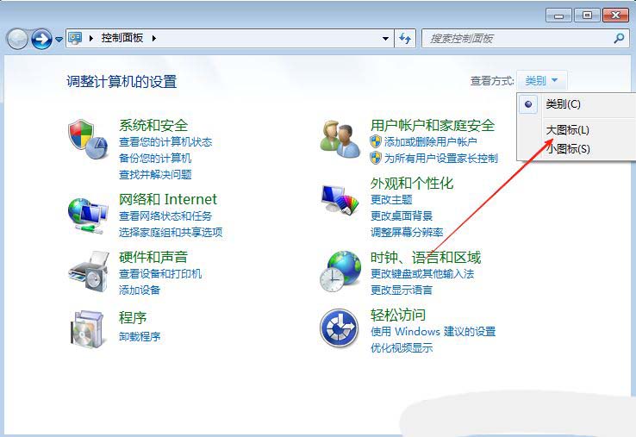This screenshot has width=636, height=437.
Task: Expand the recent pages arrow beside forward button
Action: (x=59, y=40)
